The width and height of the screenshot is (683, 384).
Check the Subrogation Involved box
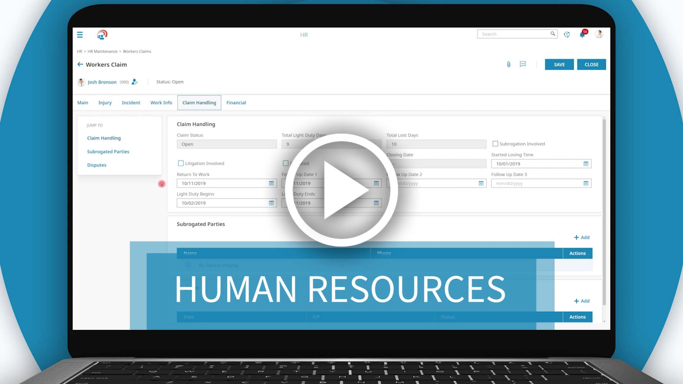pos(495,144)
